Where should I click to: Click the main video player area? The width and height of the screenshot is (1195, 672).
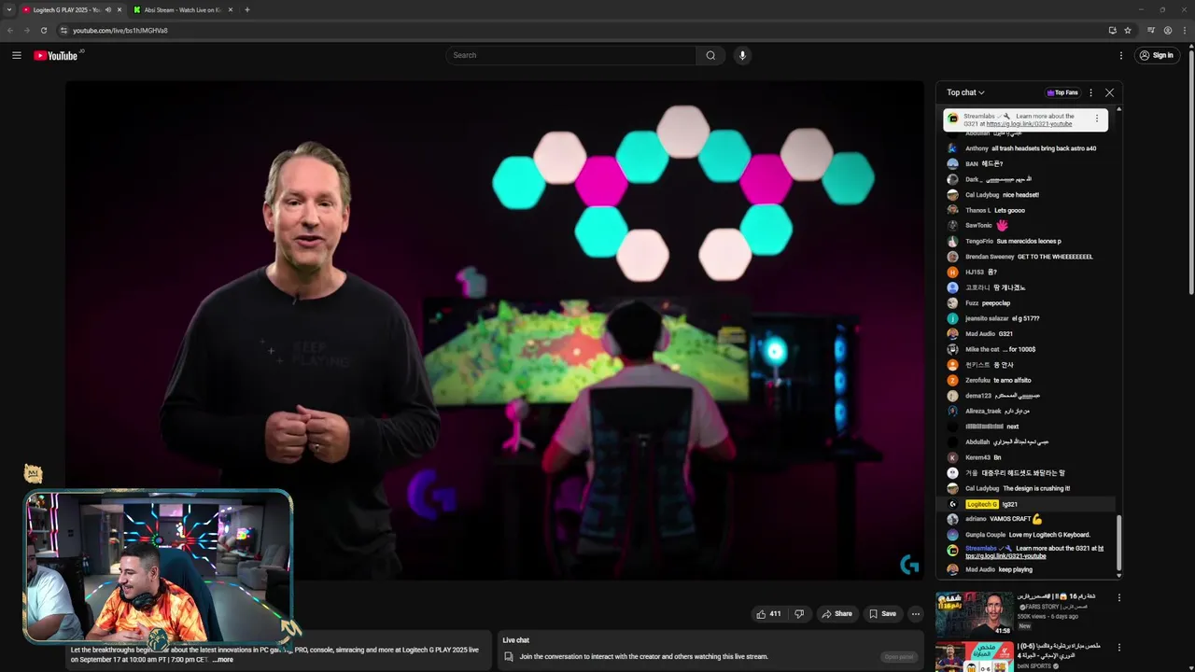495,331
